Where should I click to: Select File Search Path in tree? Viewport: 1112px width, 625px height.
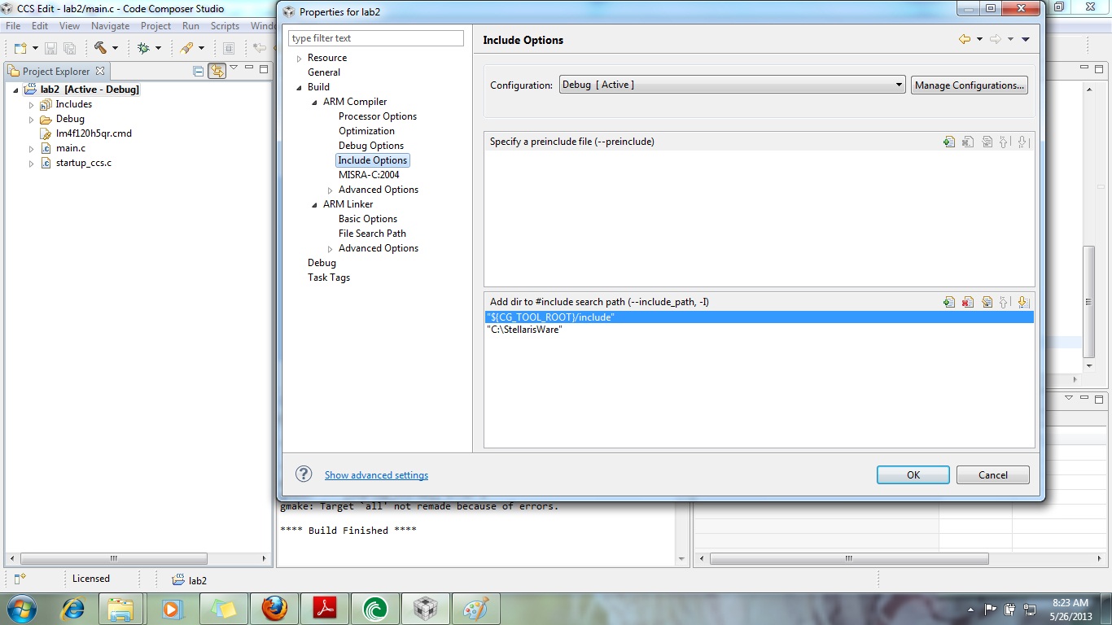(x=372, y=234)
